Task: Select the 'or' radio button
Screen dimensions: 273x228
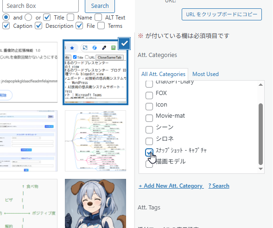Action: click(x=28, y=17)
